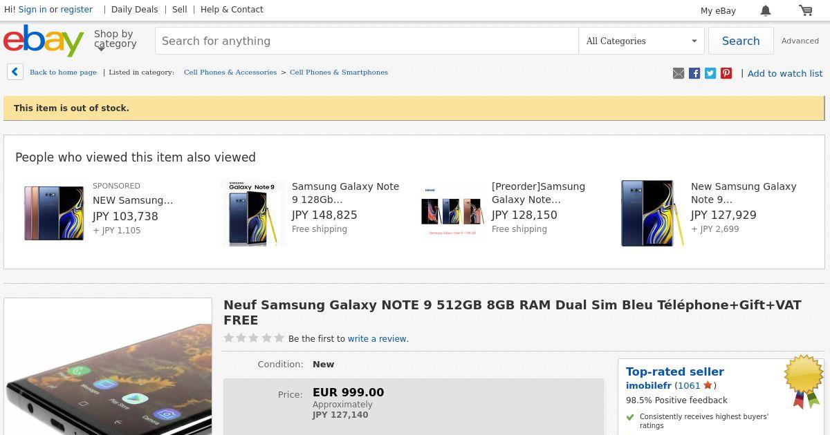
Task: Open the shopping cart icon
Action: (806, 10)
